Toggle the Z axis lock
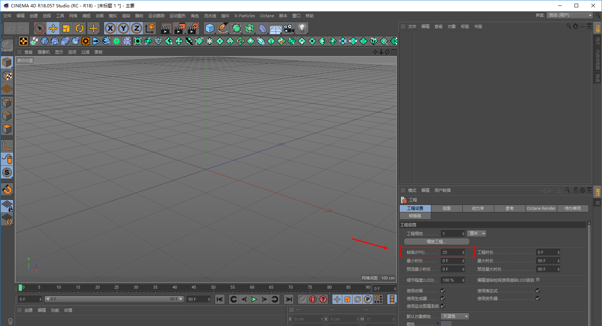 137,28
